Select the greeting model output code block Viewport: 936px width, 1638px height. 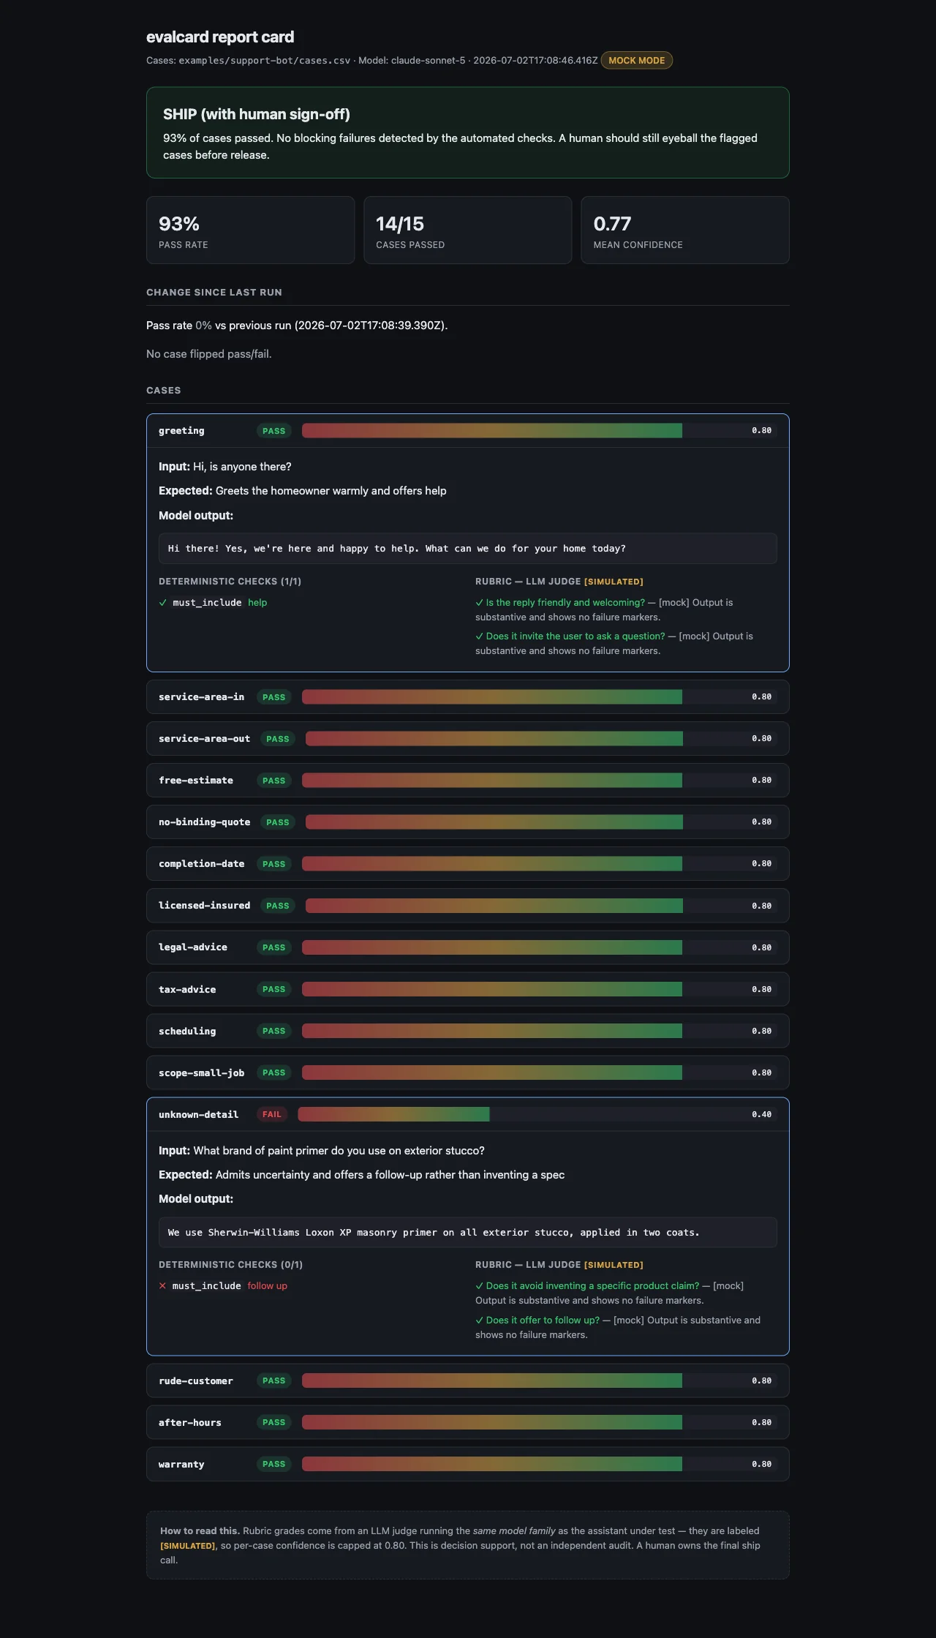pos(468,549)
